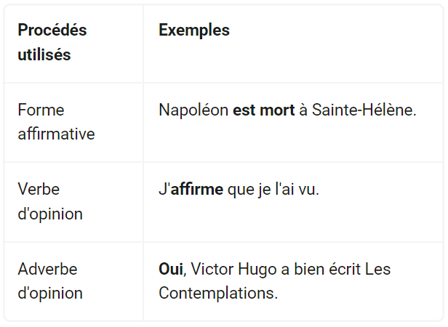Click the word "Verbe" in first column
The height and width of the screenshot is (327, 448).
pos(39,189)
